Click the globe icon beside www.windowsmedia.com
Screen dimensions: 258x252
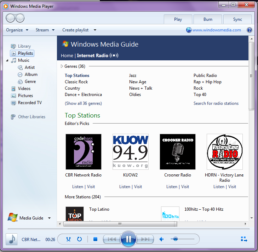[189, 30]
